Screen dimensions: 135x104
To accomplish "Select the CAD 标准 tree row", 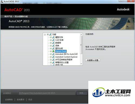I will click(x=59, y=40).
